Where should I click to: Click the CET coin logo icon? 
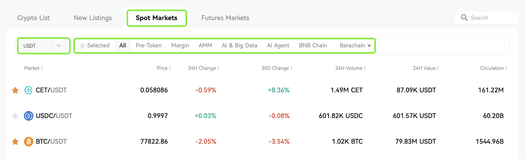pos(29,90)
